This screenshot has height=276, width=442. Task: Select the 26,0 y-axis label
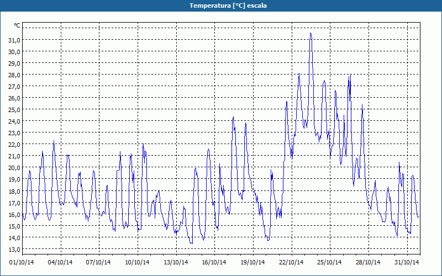click(14, 98)
